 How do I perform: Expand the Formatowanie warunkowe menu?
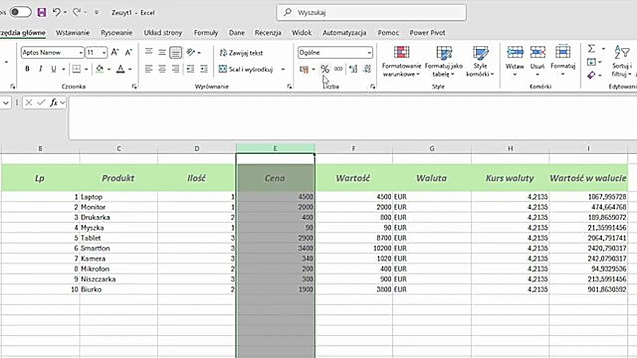(x=402, y=62)
